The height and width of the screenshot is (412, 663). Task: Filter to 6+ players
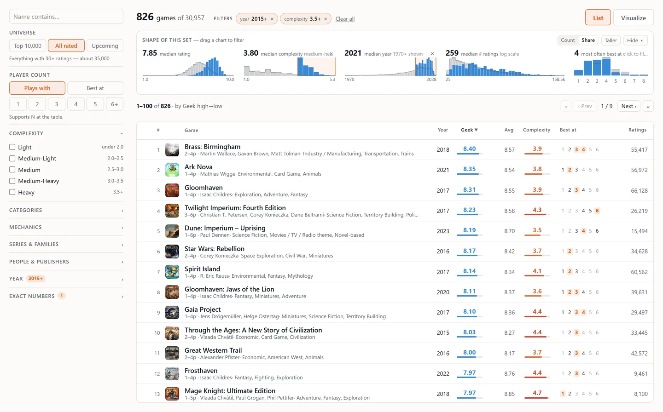click(115, 104)
